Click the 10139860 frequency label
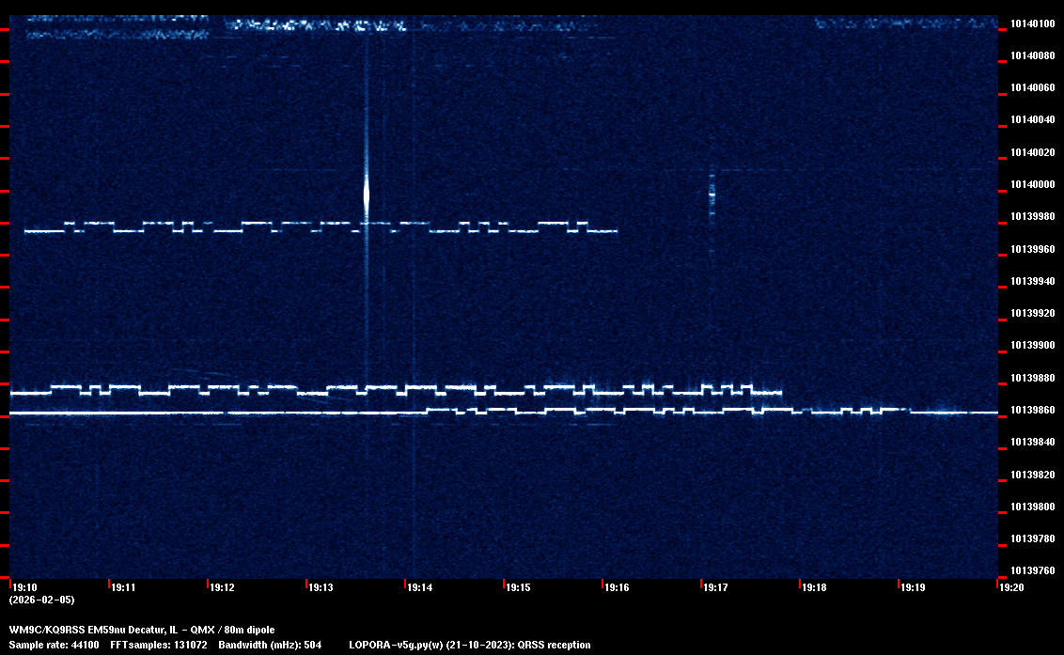This screenshot has height=655, width=1064. pos(1032,411)
